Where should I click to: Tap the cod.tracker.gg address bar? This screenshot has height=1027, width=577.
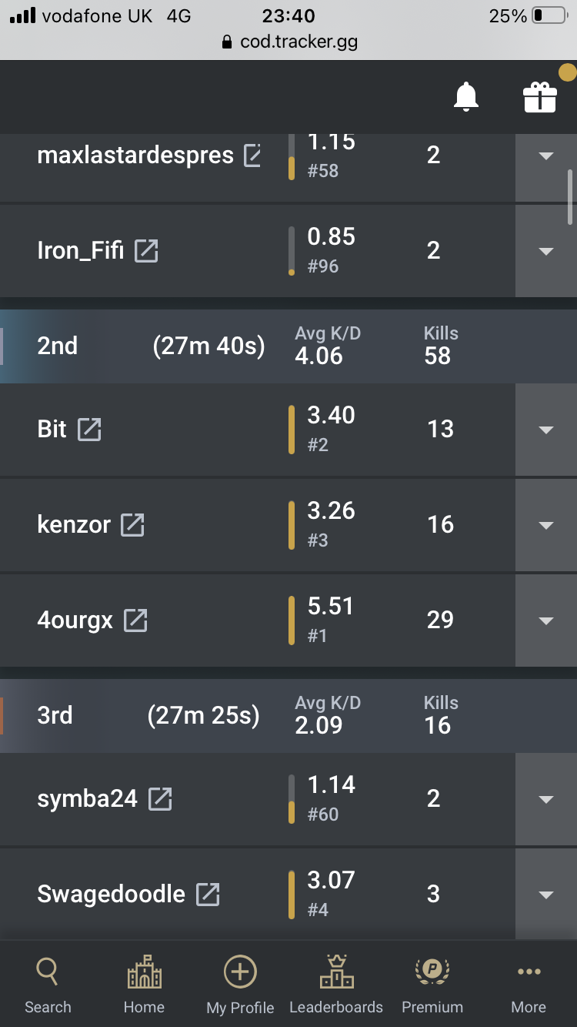click(288, 42)
